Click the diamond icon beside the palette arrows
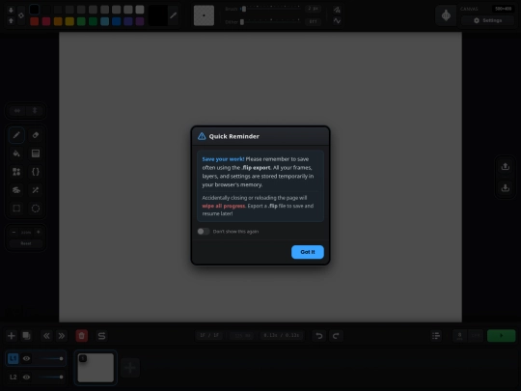The width and height of the screenshot is (521, 391). [x=21, y=15]
